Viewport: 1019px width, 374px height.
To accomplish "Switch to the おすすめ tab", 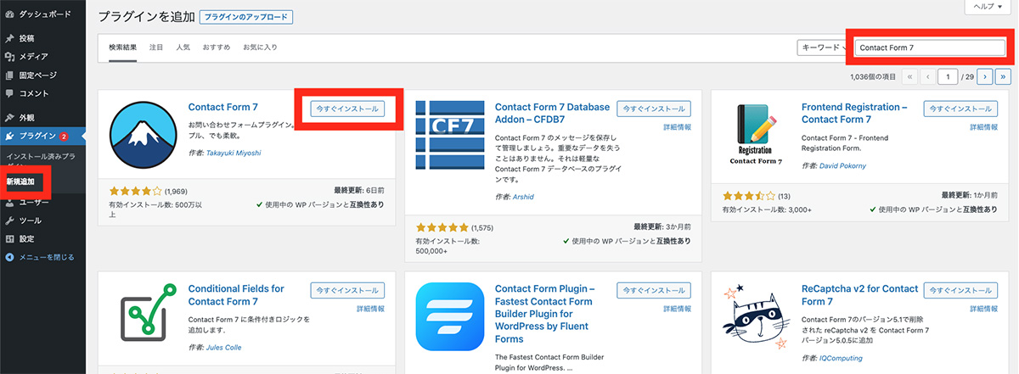I will (217, 47).
